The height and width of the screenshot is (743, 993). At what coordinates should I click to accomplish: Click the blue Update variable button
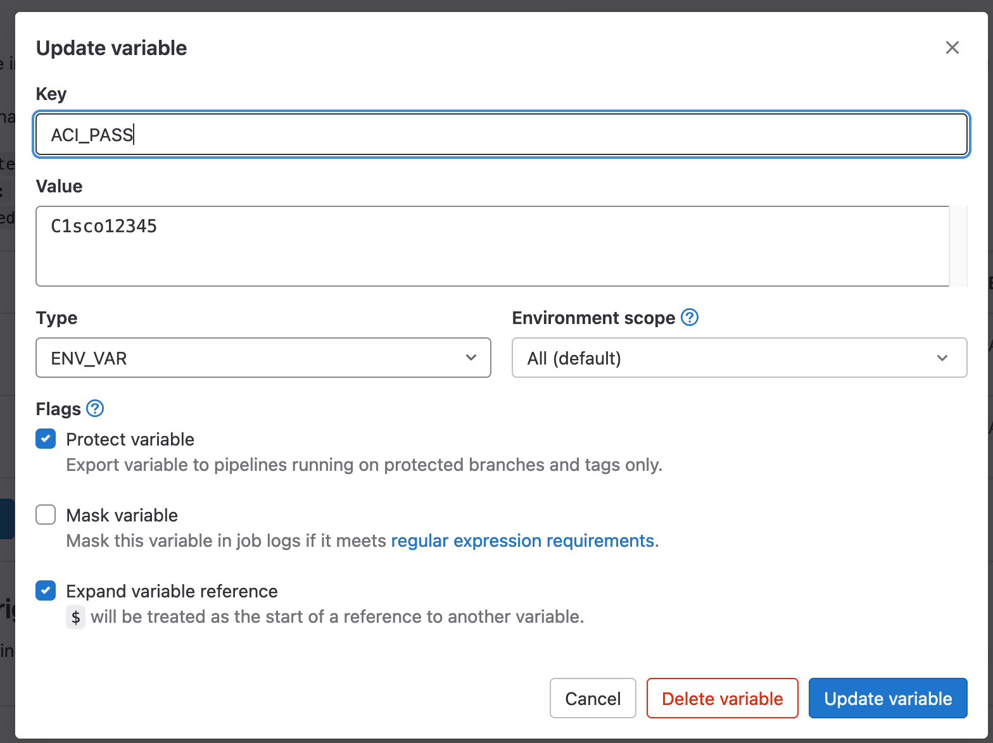888,698
